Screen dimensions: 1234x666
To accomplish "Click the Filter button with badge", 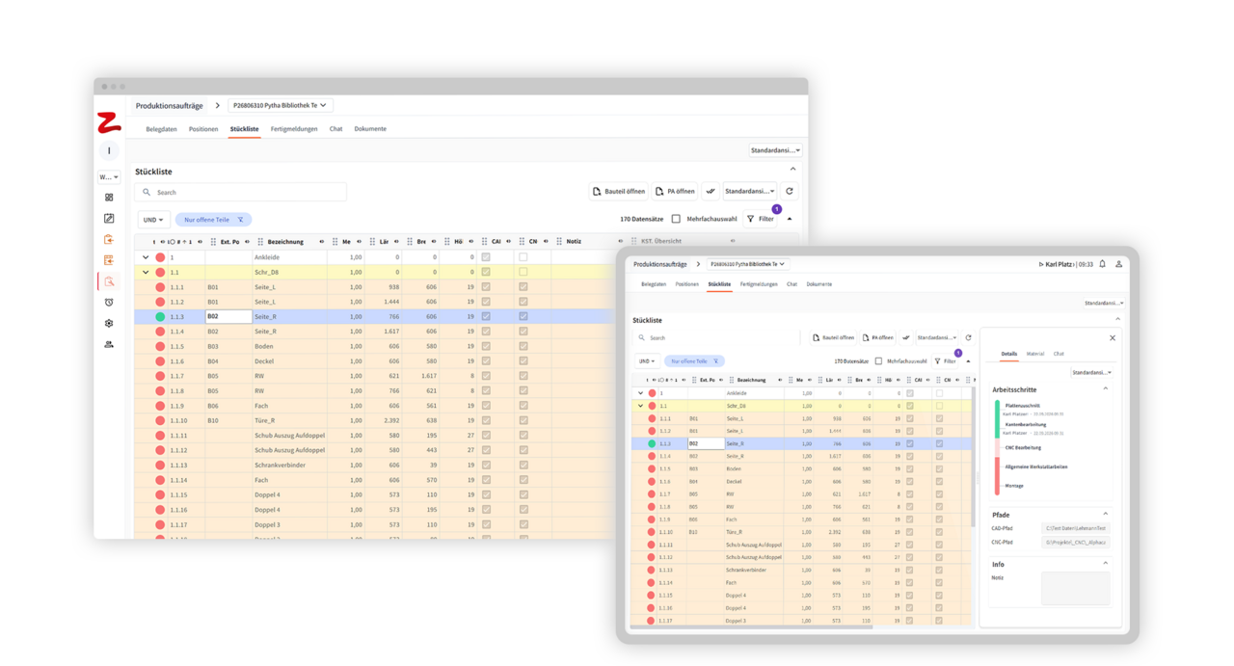I will (761, 220).
